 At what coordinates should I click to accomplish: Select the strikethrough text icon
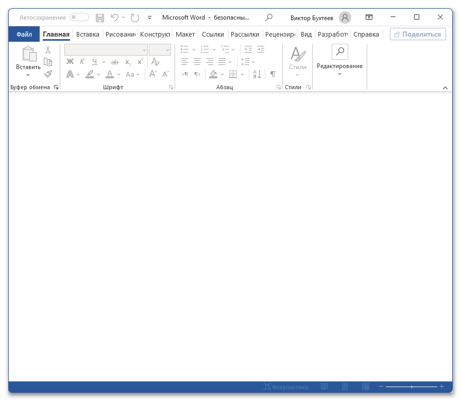coord(114,62)
